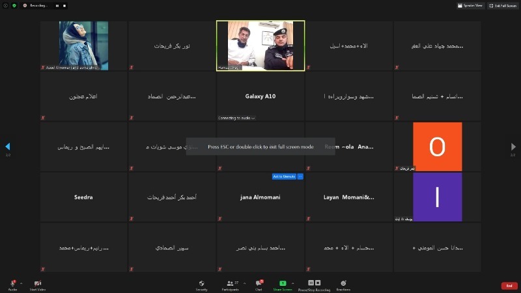Viewport: 521px width, 293px height.
Task: Switch to Speaker View
Action: tap(470, 6)
